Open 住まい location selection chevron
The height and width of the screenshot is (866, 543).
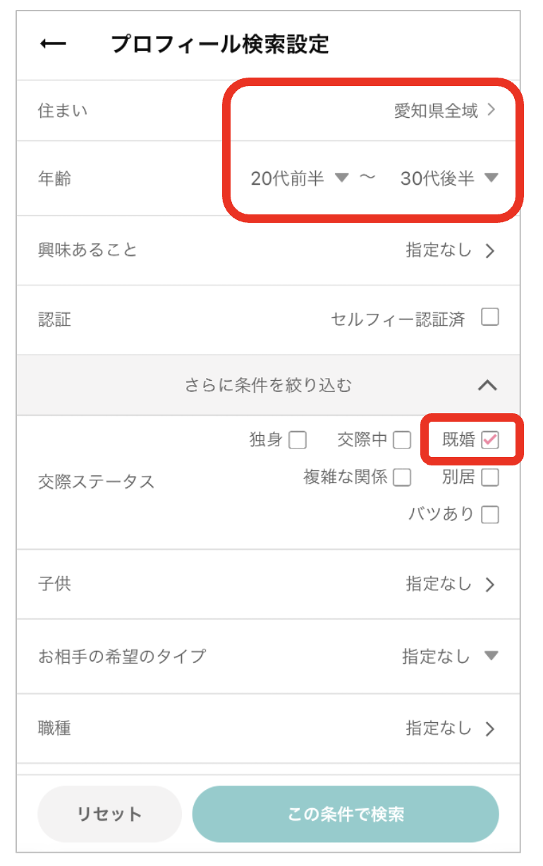point(492,111)
